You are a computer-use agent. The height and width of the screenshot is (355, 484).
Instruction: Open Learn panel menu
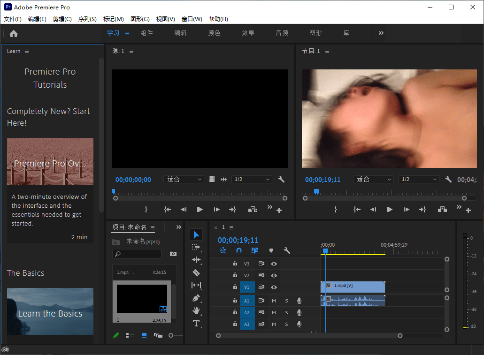point(27,51)
